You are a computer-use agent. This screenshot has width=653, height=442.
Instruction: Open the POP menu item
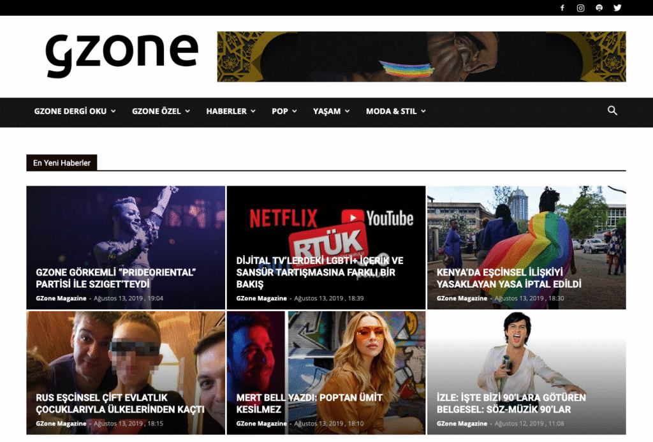point(284,111)
